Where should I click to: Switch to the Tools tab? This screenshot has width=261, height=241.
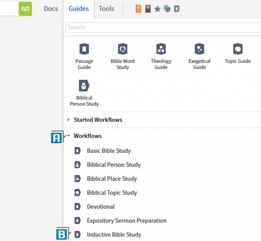coord(107,8)
